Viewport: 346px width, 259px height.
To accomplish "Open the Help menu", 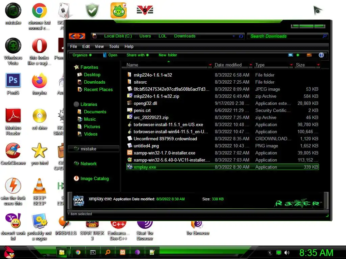I will (129, 47).
